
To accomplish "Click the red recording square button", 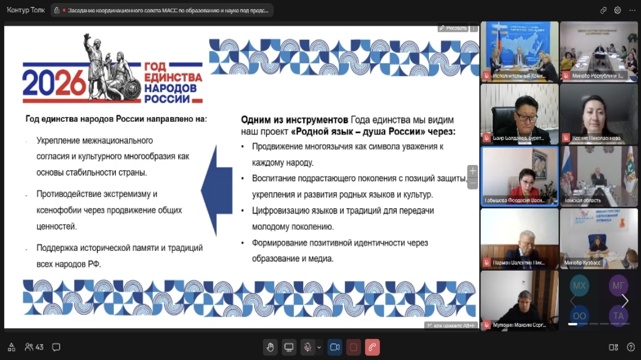I will (x=354, y=347).
